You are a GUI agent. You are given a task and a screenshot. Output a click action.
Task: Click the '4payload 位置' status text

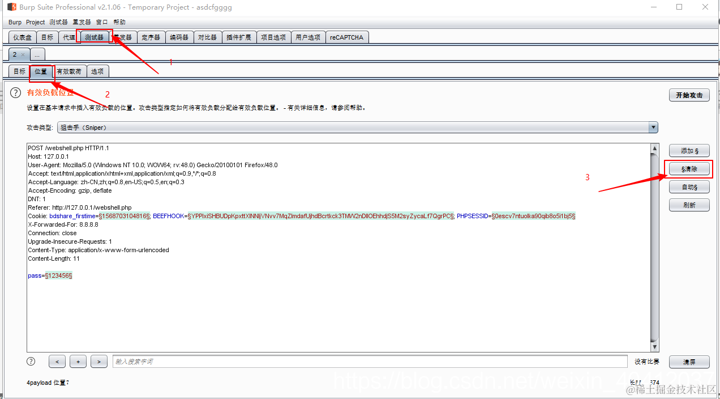tap(48, 383)
